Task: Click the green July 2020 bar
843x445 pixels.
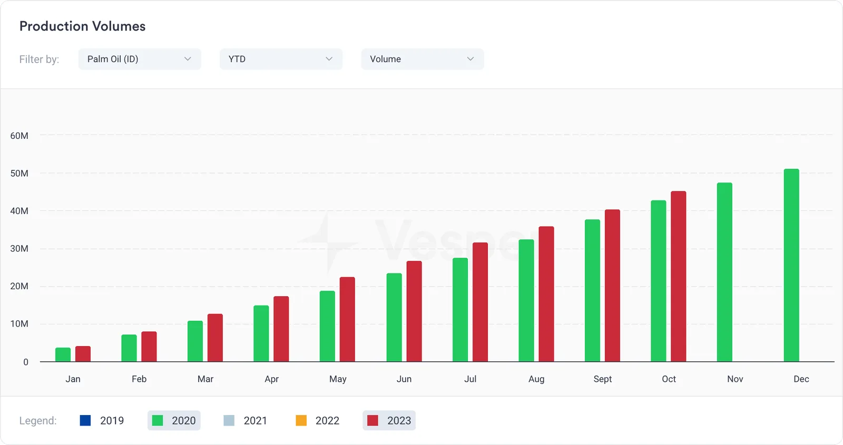Action: [x=460, y=310]
